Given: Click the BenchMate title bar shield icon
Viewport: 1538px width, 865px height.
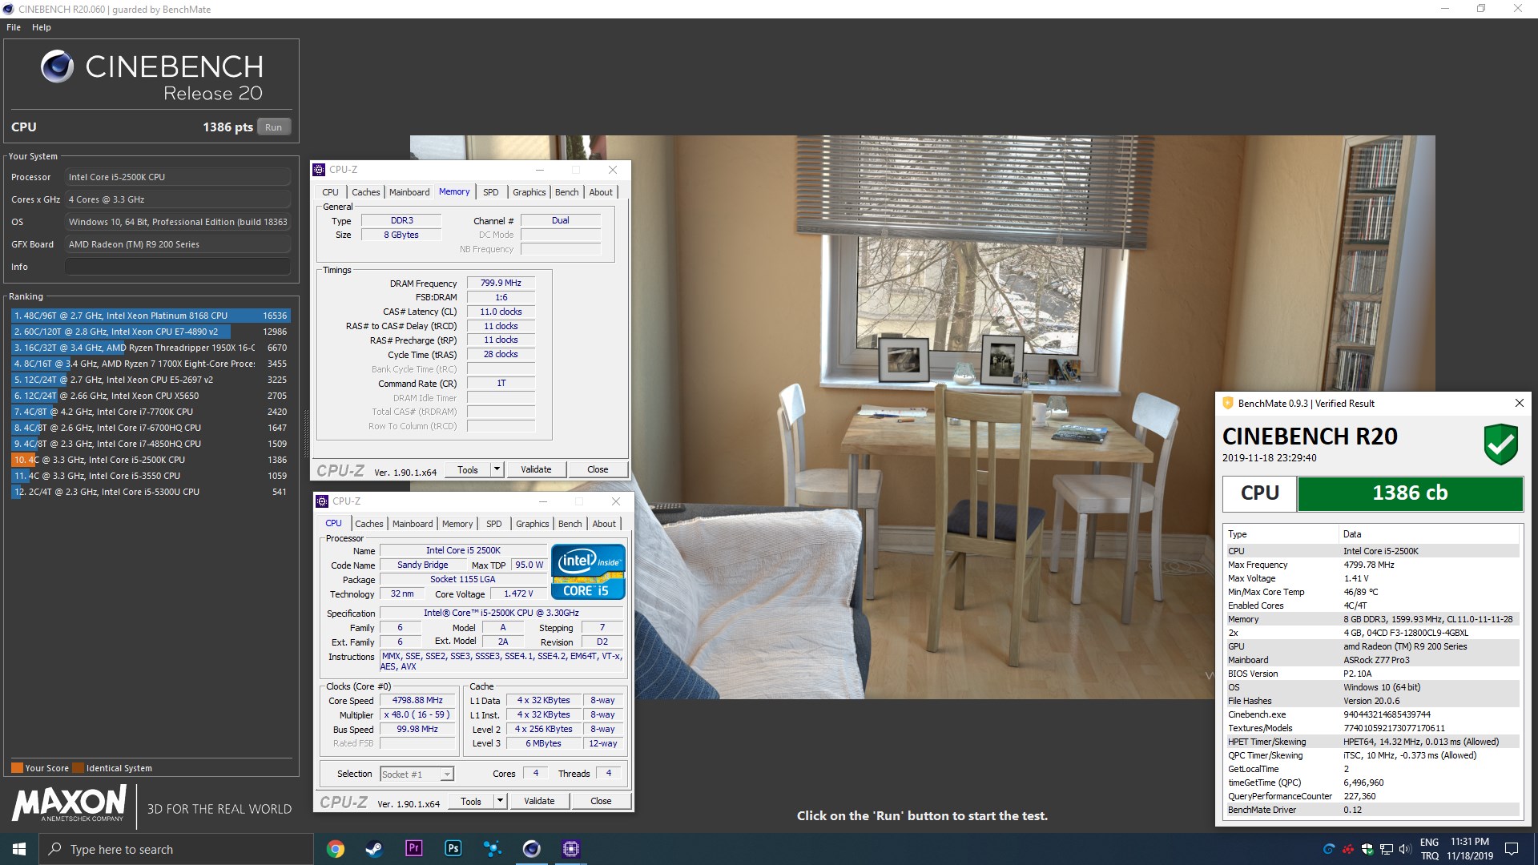Looking at the screenshot, I should [x=1227, y=403].
